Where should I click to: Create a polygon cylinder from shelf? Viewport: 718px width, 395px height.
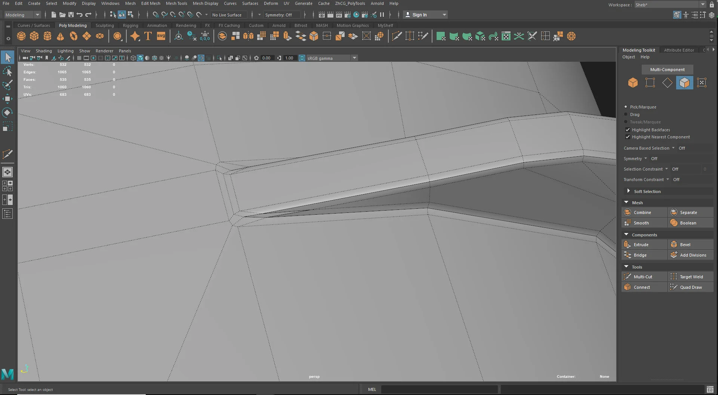[47, 36]
